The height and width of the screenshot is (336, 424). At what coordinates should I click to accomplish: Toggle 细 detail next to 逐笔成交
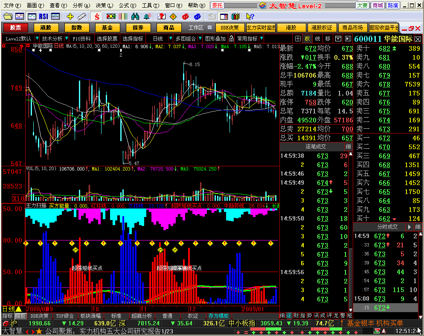[x=348, y=147]
